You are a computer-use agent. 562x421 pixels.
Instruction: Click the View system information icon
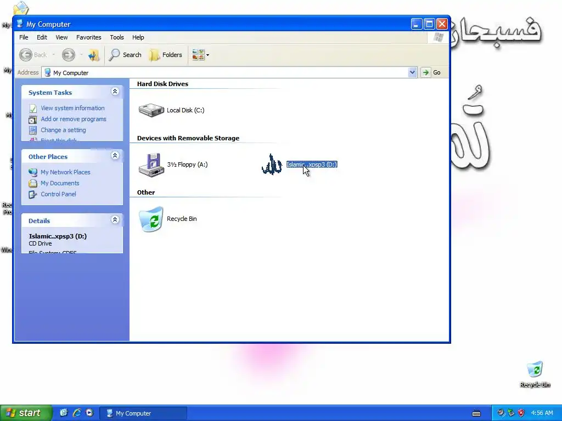pyautogui.click(x=33, y=109)
